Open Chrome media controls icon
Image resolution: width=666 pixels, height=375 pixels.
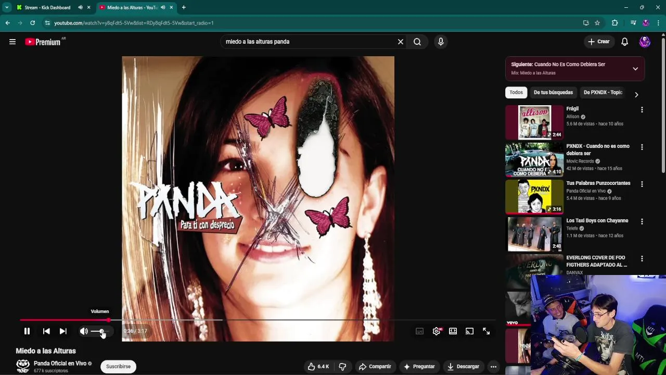633,23
